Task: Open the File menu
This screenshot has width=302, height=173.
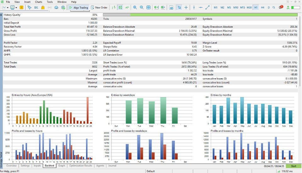Action: pos(8,2)
